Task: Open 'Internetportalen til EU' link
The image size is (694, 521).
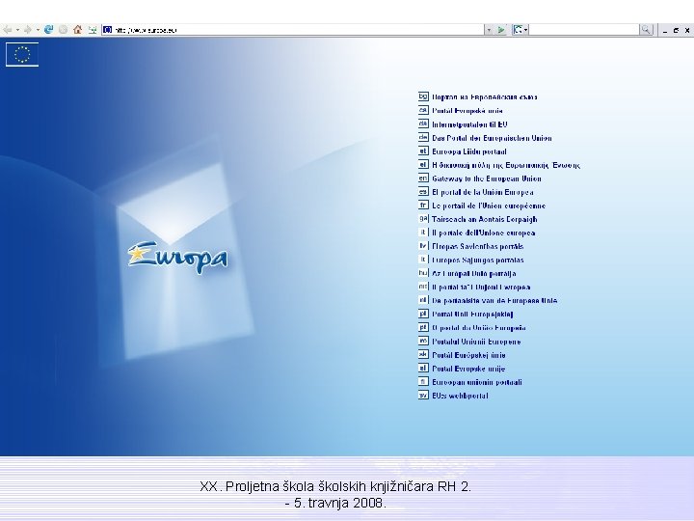Action: 469,124
